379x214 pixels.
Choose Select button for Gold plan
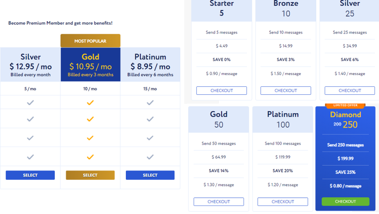[x=90, y=175]
